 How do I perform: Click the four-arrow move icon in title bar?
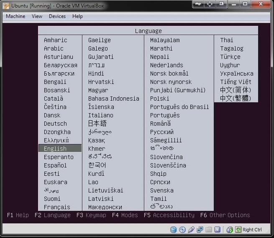pyautogui.click(x=210, y=4)
